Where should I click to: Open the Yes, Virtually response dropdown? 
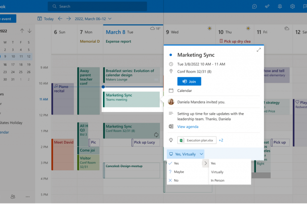(186, 154)
